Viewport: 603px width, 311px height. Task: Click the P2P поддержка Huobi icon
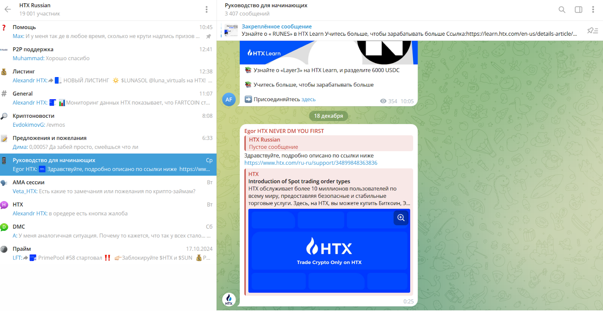click(4, 50)
